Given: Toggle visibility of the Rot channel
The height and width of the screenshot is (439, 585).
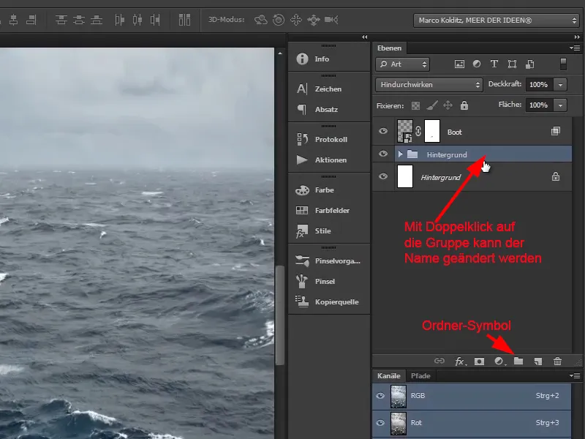Looking at the screenshot, I should 380,423.
